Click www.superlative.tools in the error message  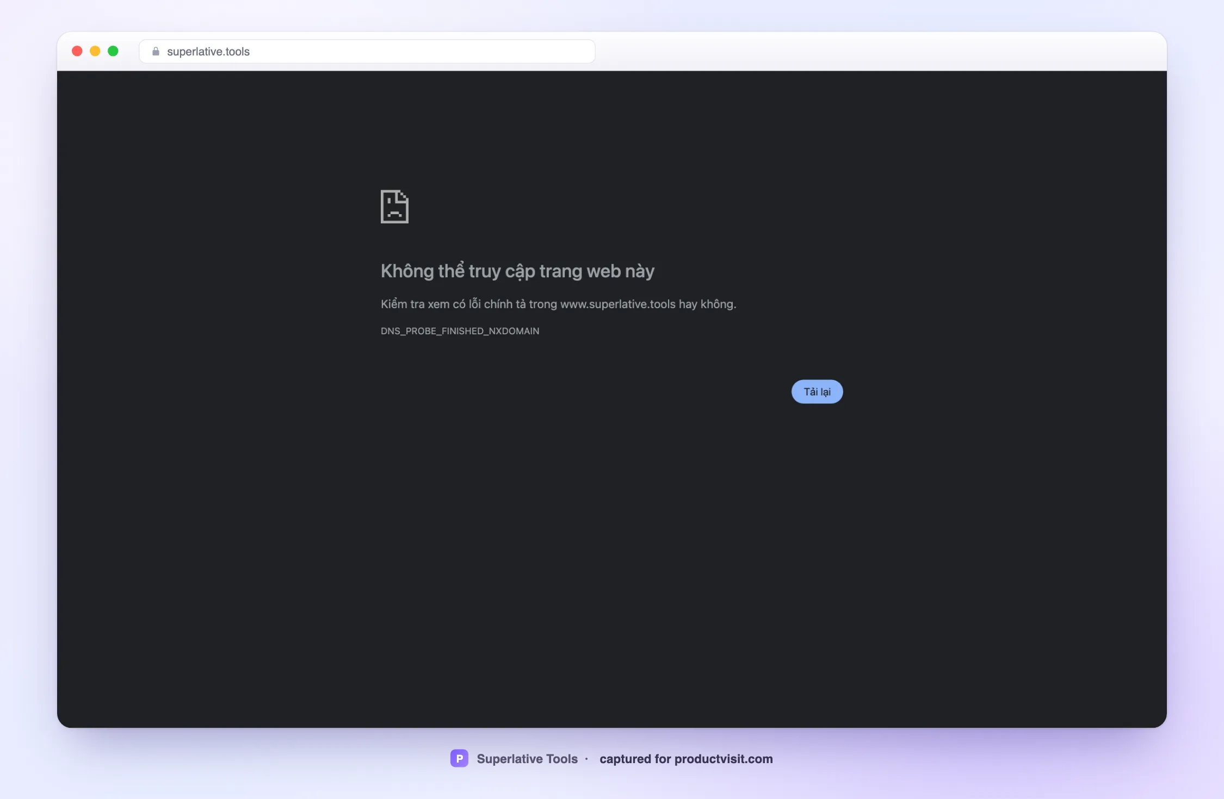tap(618, 304)
